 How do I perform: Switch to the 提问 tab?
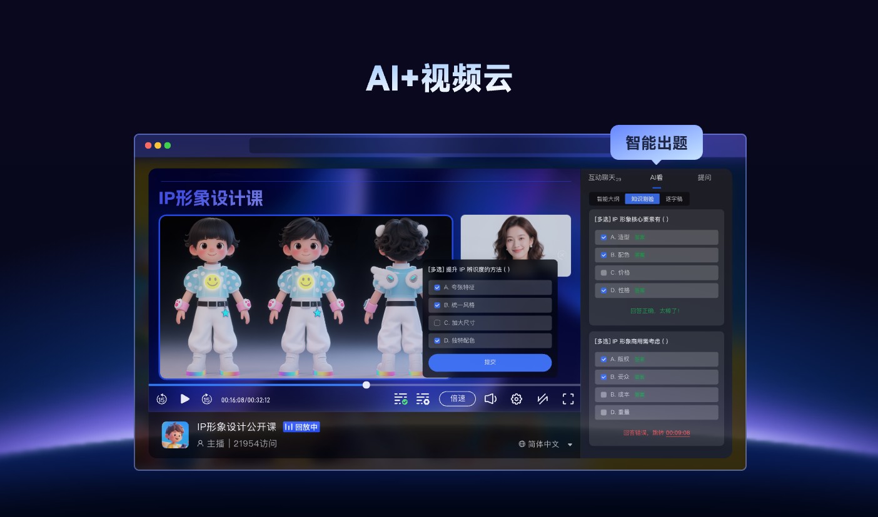coord(704,178)
